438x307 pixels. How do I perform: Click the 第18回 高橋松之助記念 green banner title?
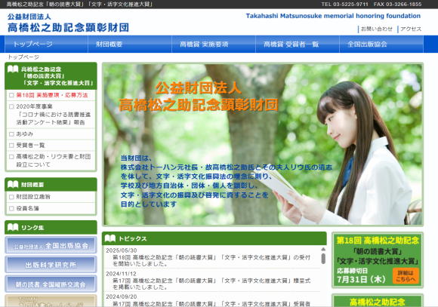click(x=378, y=241)
